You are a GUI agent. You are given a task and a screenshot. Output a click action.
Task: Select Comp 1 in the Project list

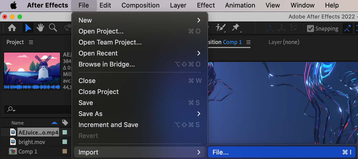tap(27, 151)
